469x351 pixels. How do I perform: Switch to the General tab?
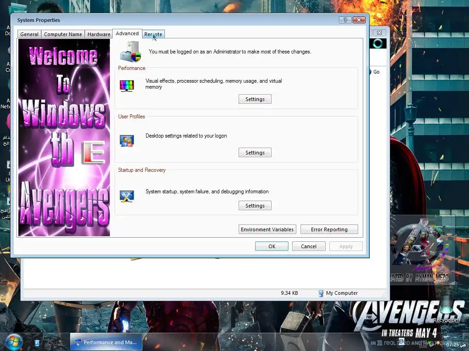[29, 34]
